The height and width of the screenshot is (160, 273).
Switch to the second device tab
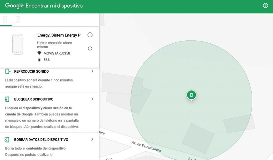(18, 19)
